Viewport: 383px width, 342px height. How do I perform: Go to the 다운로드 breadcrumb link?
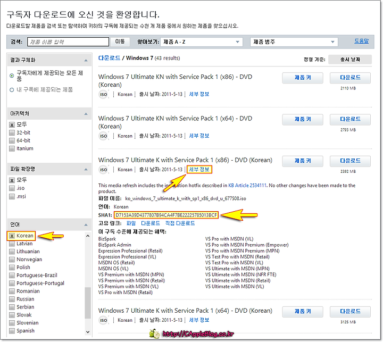(109, 58)
